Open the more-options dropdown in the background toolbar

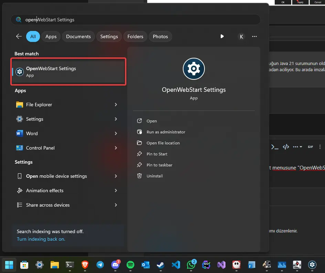pyautogui.click(x=297, y=147)
